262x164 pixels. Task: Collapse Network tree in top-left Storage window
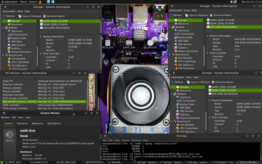click(3, 28)
